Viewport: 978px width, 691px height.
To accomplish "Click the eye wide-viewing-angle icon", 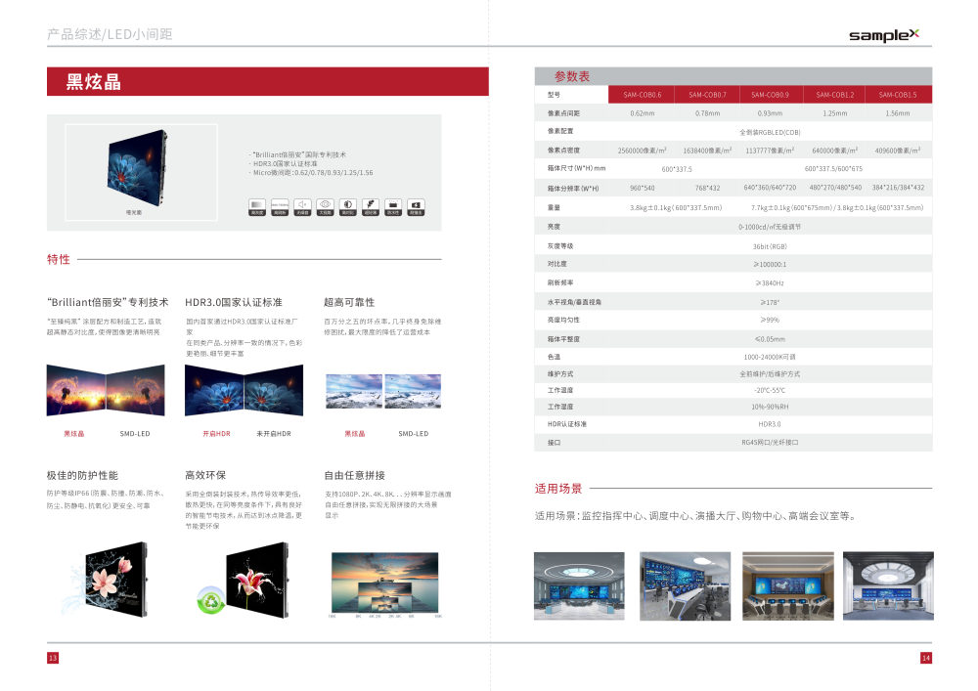I will click(326, 204).
